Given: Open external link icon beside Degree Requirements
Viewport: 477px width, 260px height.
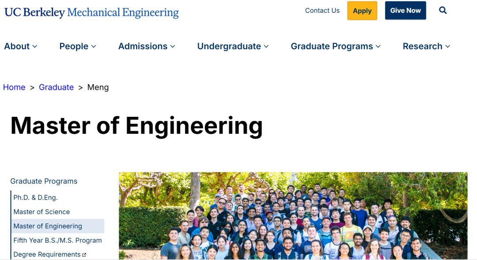Looking at the screenshot, I should point(84,255).
